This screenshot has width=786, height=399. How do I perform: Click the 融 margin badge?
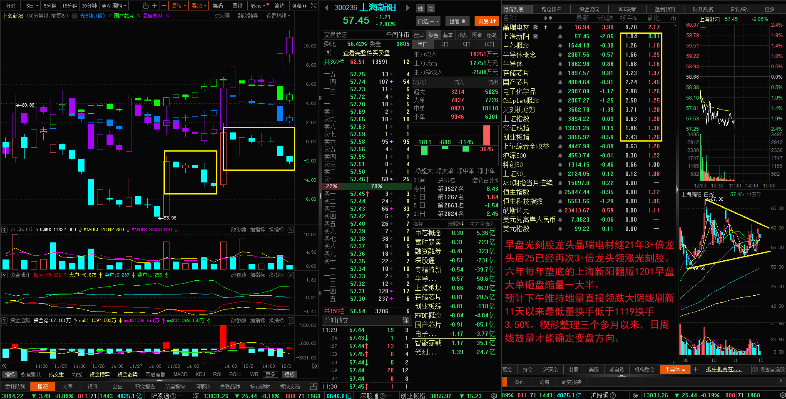(x=420, y=8)
